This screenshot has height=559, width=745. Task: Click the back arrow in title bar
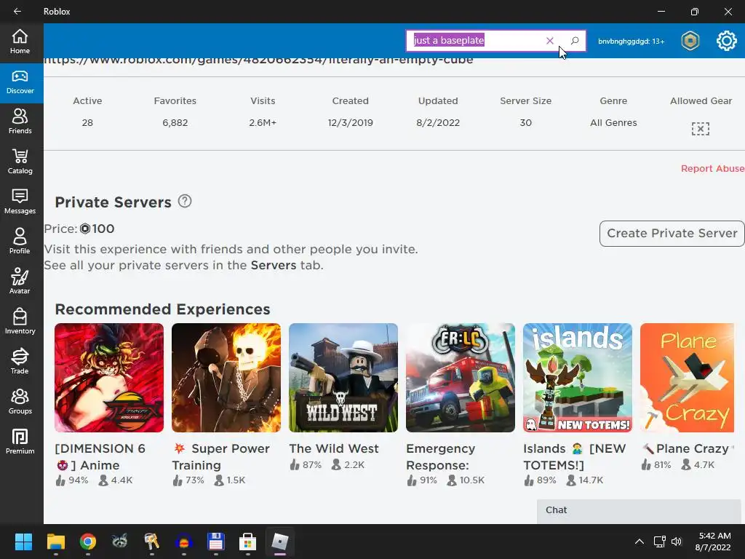(17, 12)
